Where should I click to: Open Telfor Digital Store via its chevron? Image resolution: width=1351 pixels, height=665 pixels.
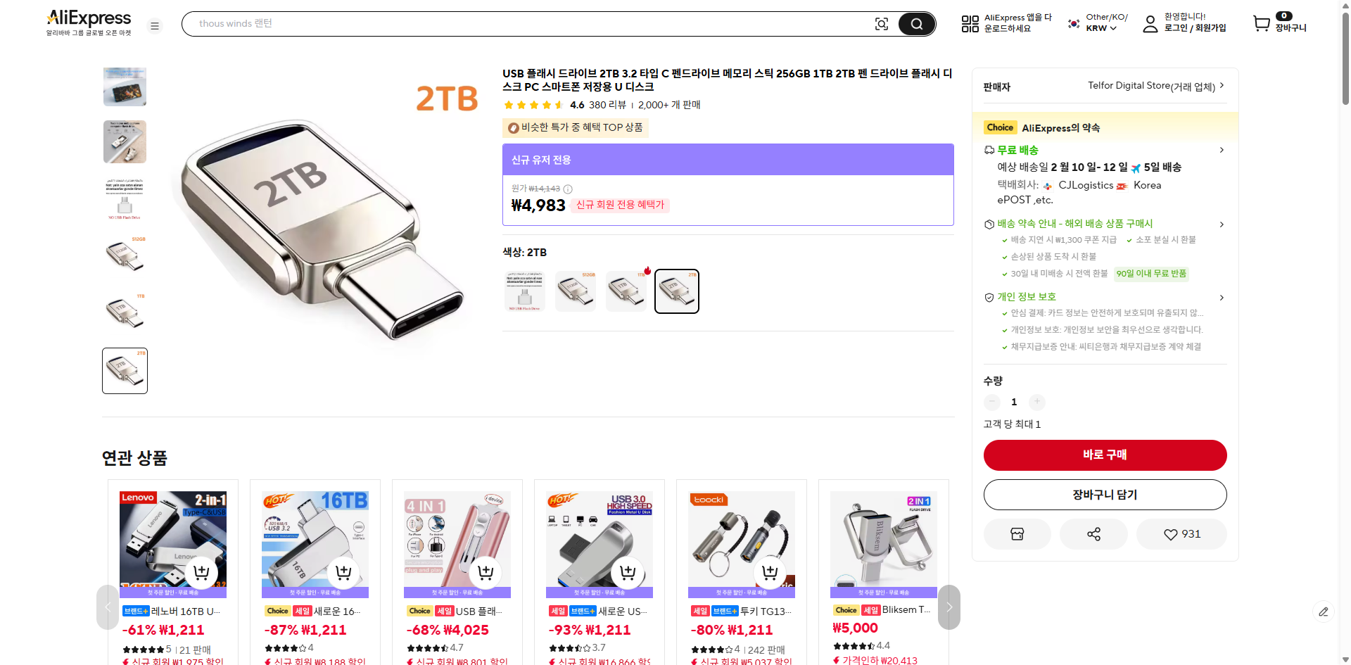[x=1222, y=86]
